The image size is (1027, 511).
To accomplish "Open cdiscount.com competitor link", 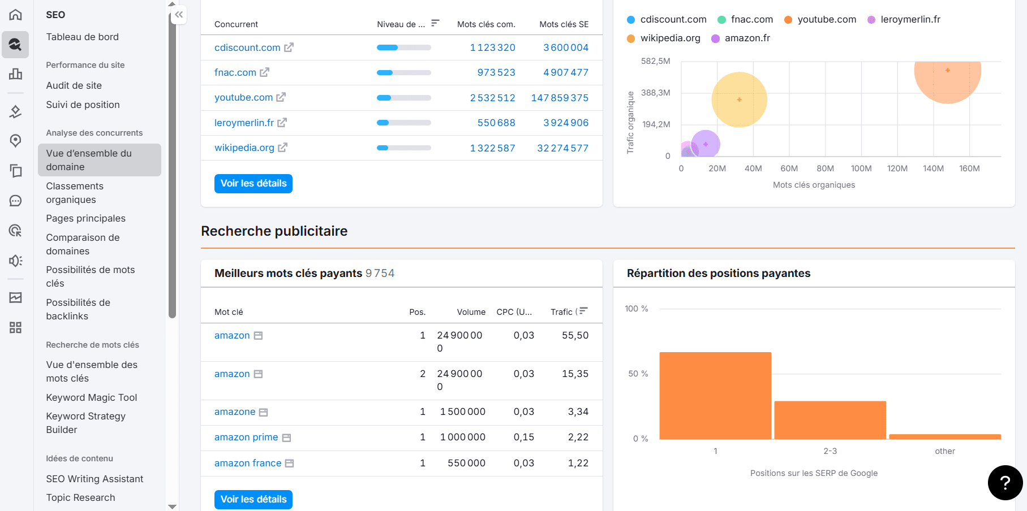I will (247, 47).
